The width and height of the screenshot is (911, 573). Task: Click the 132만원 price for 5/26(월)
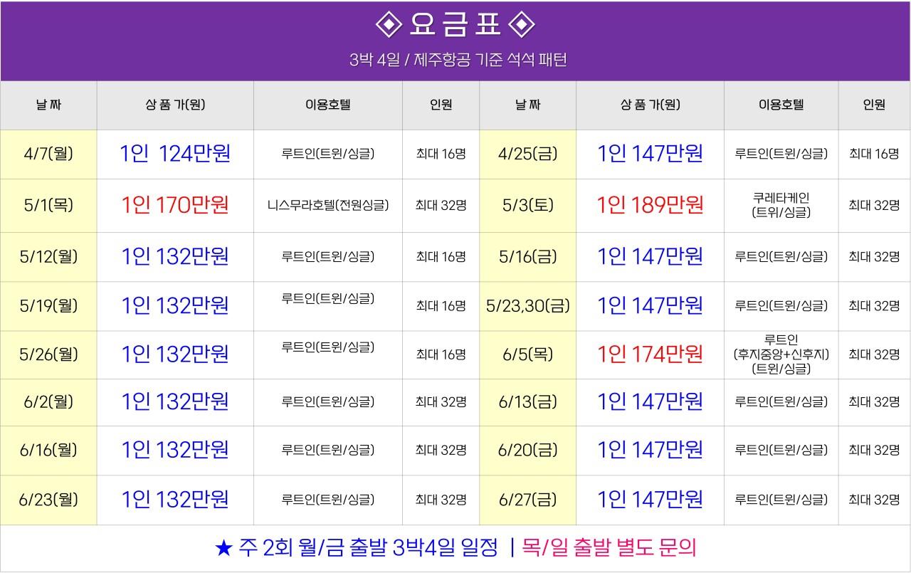175,354
